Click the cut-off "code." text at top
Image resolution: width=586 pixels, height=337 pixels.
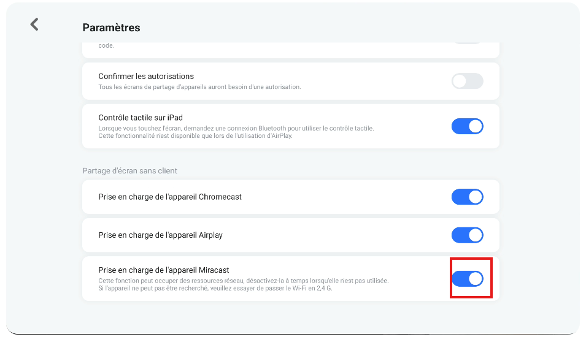point(106,45)
